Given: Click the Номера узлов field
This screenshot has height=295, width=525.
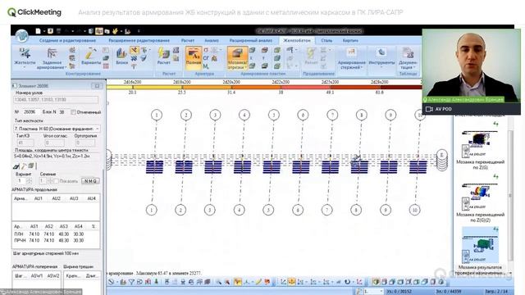Looking at the screenshot, I should point(56,100).
